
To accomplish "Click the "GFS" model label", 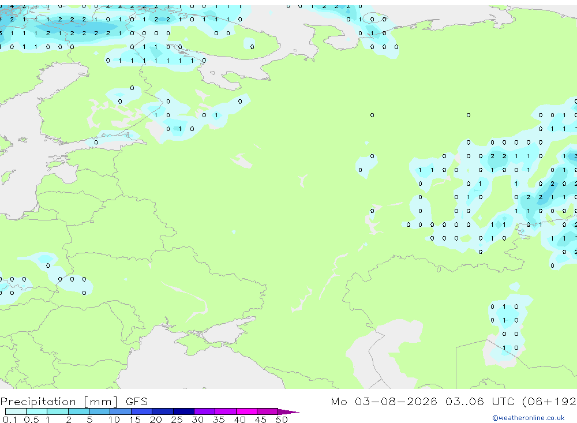I will 137,402.
